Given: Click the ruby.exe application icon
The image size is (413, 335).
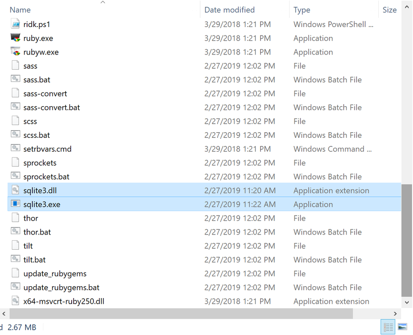Looking at the screenshot, I should coord(16,38).
